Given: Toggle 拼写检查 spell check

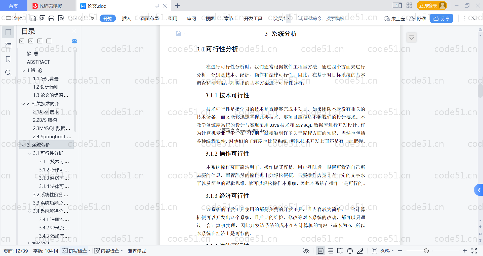Looking at the screenshot, I should 75,251.
